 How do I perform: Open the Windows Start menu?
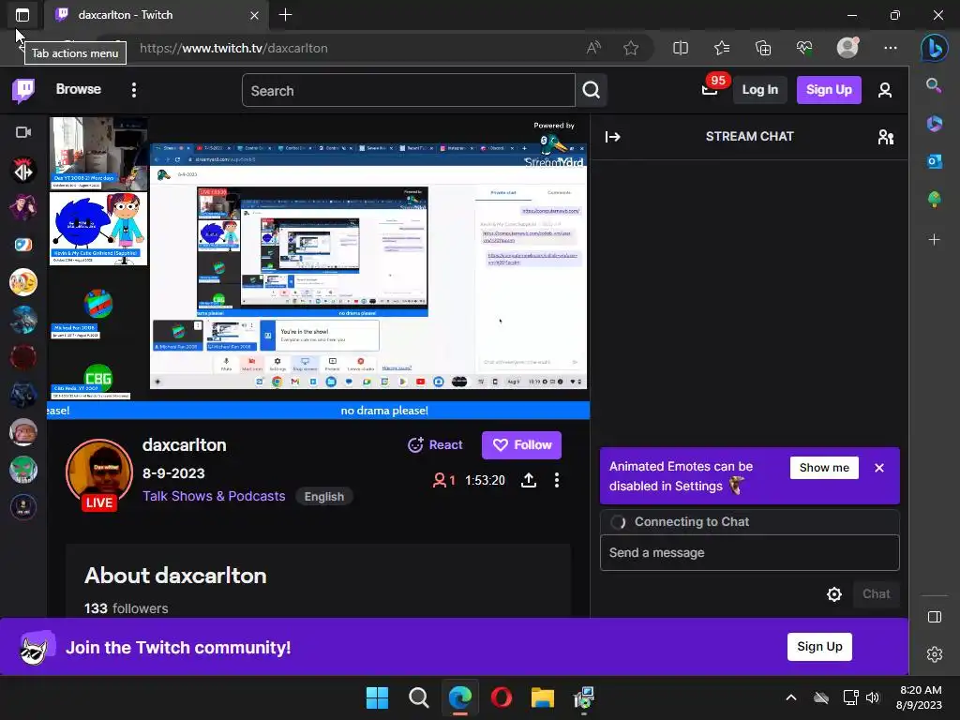pyautogui.click(x=377, y=697)
